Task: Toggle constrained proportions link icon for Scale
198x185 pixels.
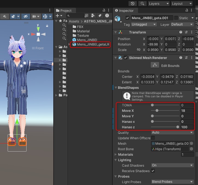Action: coord(139,50)
